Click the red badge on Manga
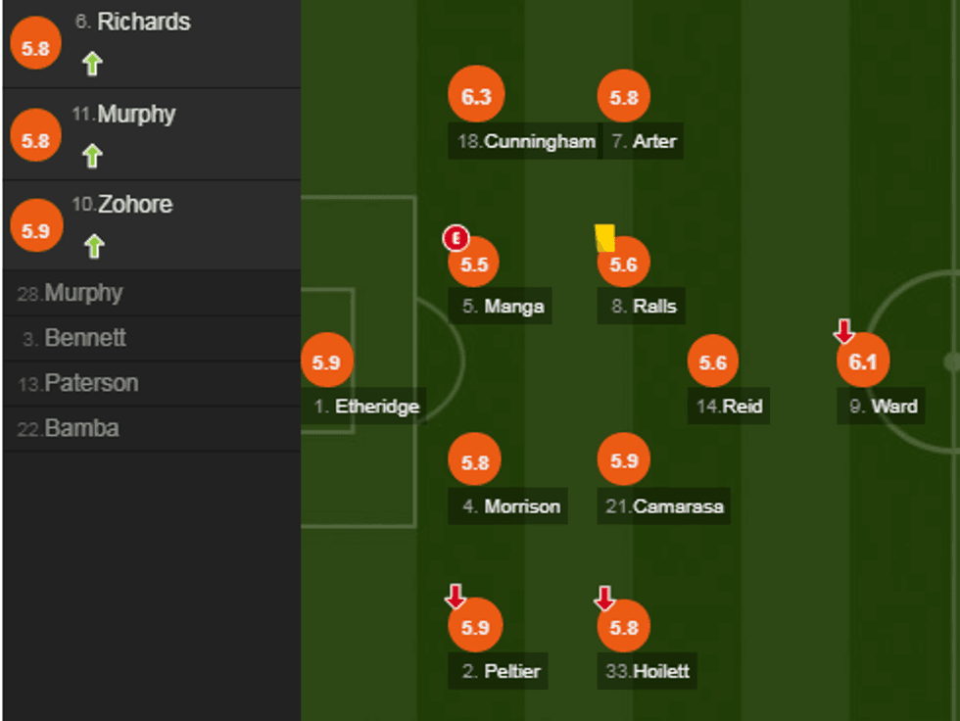Screen dimensions: 960x721 pyautogui.click(x=456, y=238)
